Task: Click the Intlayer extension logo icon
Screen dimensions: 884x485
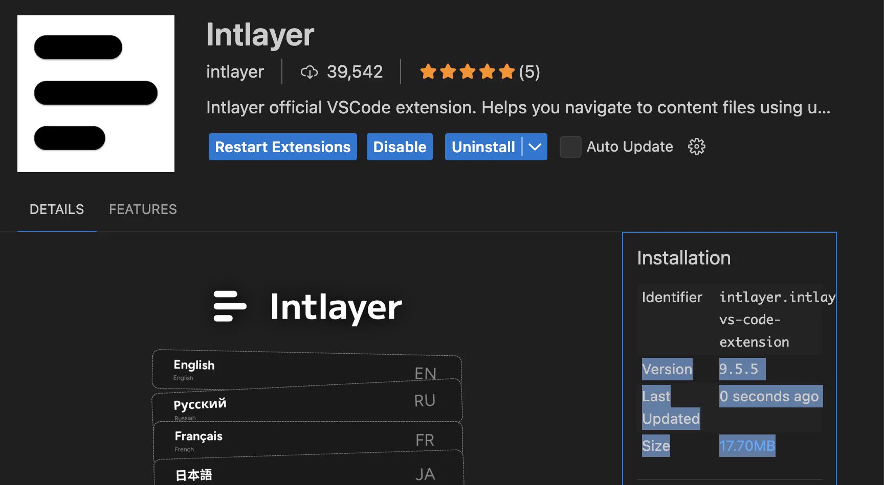Action: [96, 93]
